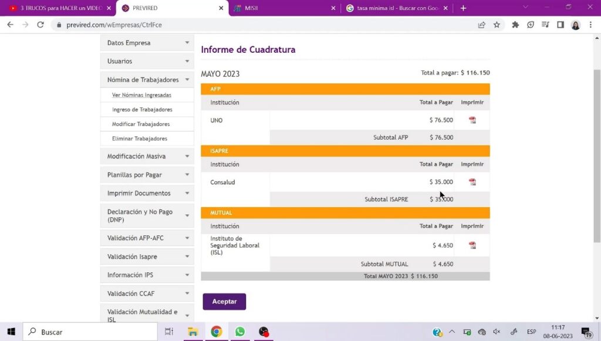Select the Consalud institution name
601x341 pixels.
point(222,183)
